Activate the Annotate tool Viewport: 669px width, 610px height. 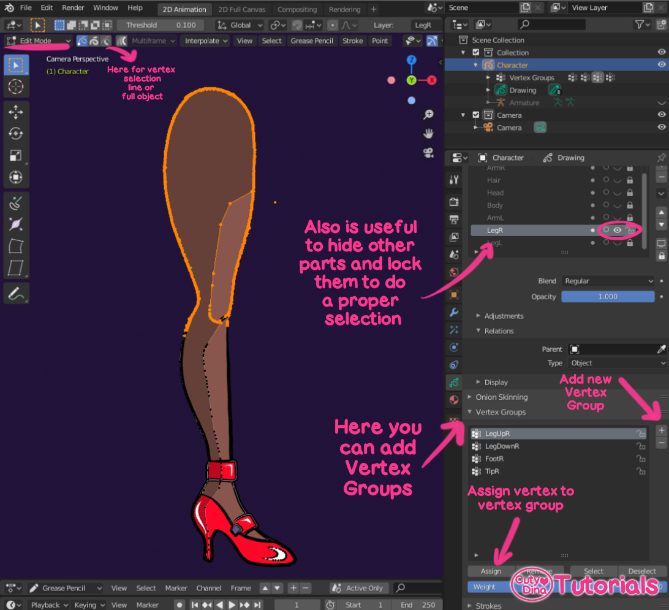click(16, 292)
